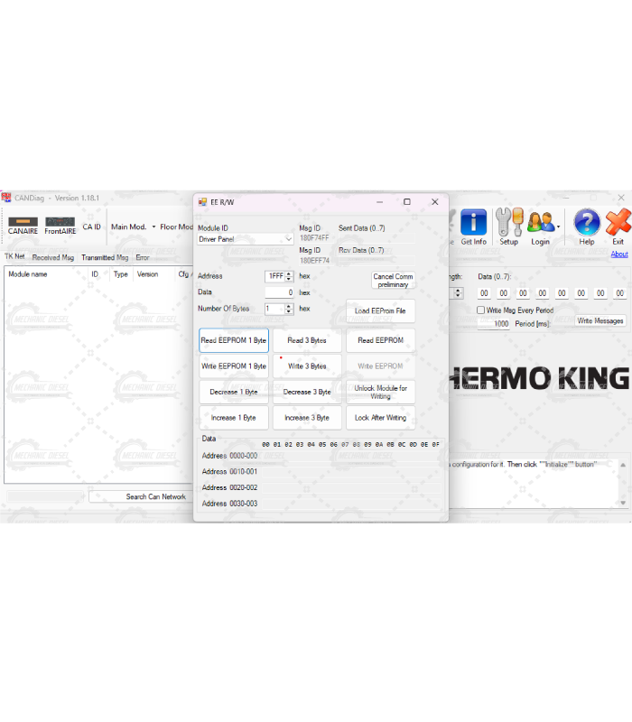Viewport: 632px width, 722px height.
Task: Open the Setup wrench icon
Action: click(508, 223)
